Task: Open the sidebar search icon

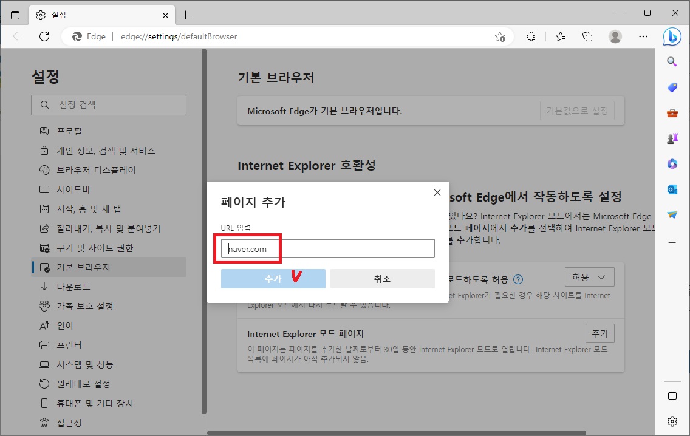Action: 672,61
